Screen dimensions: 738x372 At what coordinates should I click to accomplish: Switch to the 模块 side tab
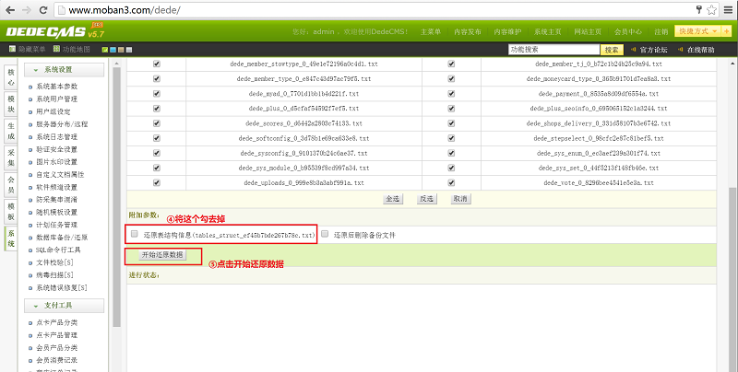pos(11,104)
